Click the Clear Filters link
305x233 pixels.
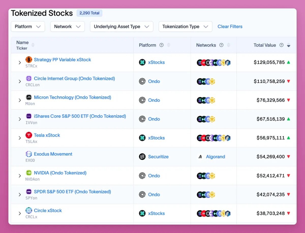point(230,26)
